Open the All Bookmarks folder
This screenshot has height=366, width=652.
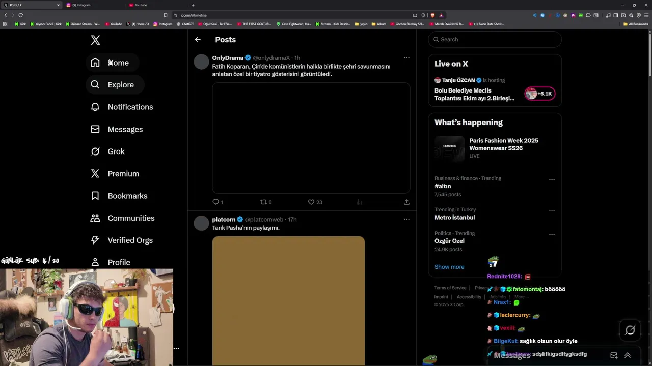[636, 24]
